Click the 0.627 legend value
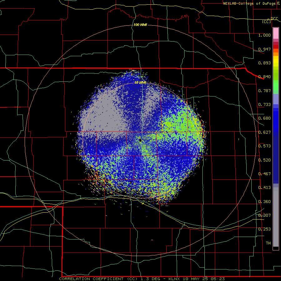Image resolution: width=281 pixels, height=281 pixels. click(264, 132)
